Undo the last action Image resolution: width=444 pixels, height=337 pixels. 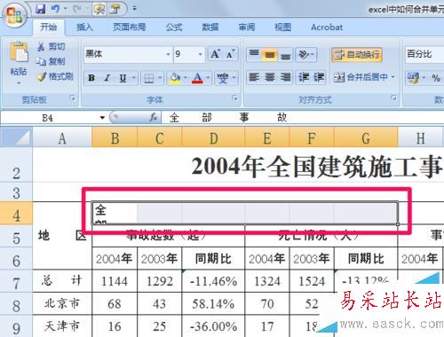[x=55, y=9]
